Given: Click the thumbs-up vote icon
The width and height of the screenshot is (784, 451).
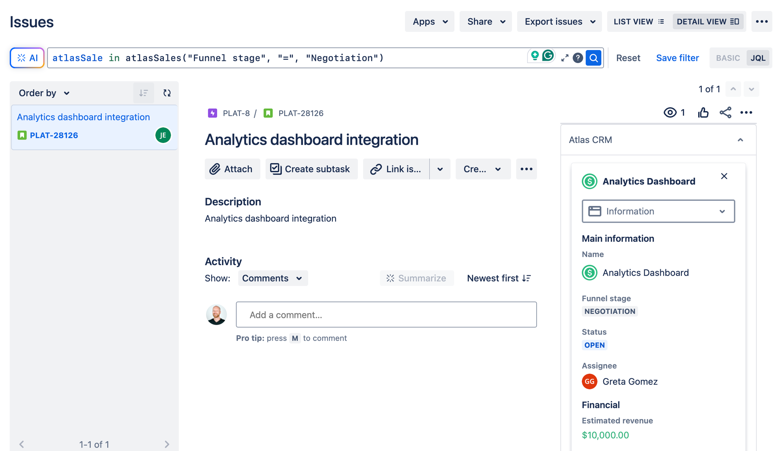Looking at the screenshot, I should (703, 113).
